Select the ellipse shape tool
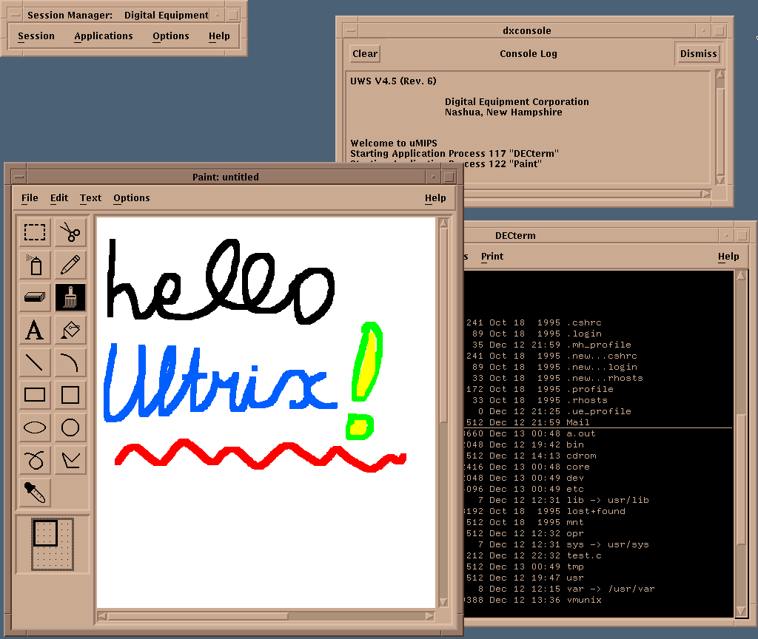 point(35,427)
